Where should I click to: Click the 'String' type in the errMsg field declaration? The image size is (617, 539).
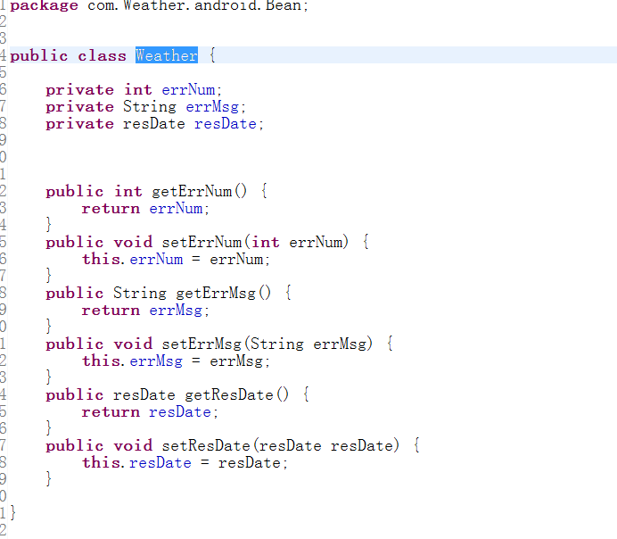(x=150, y=107)
